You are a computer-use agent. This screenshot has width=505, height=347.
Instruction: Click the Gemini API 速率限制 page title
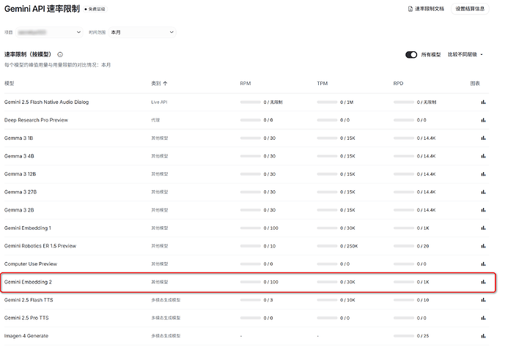pyautogui.click(x=42, y=9)
